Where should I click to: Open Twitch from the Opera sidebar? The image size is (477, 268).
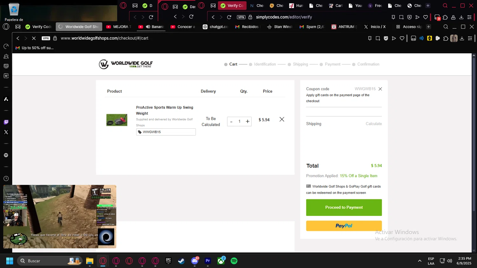coord(6,122)
